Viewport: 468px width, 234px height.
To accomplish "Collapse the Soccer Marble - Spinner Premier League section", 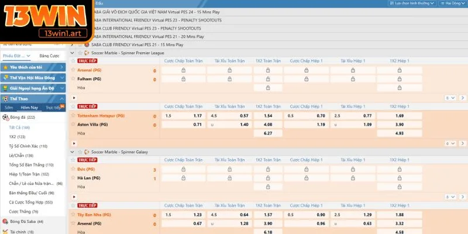I will (x=73, y=53).
